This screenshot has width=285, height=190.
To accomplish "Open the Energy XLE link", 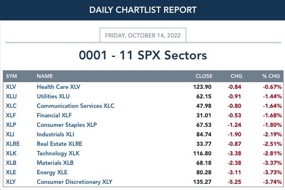I will click(x=52, y=172).
